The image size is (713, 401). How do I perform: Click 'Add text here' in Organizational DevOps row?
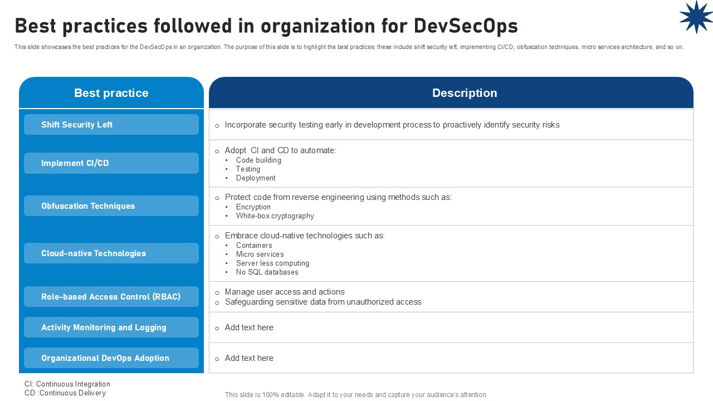(x=249, y=358)
